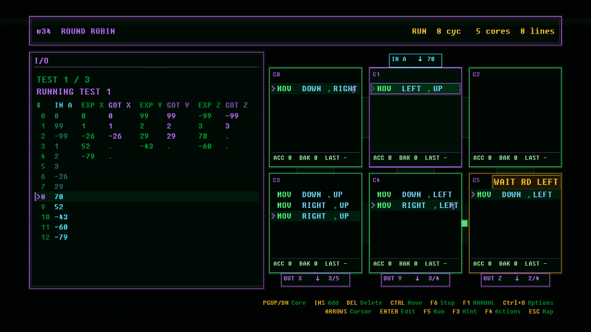Click the F3 Hint command

[464, 312]
